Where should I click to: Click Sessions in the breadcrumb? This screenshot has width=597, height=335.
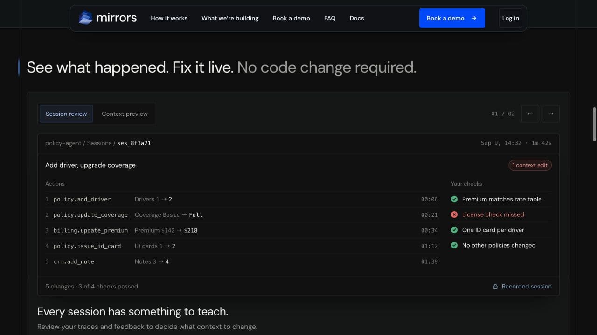click(99, 143)
